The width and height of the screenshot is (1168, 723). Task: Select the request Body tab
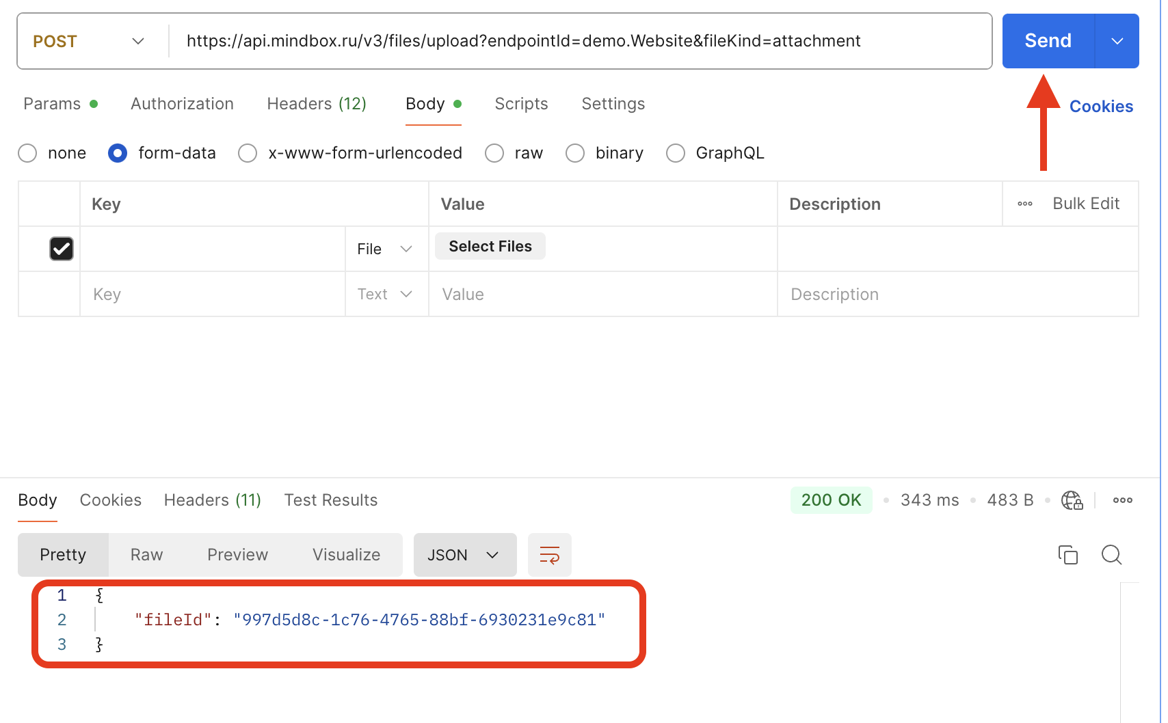point(434,104)
